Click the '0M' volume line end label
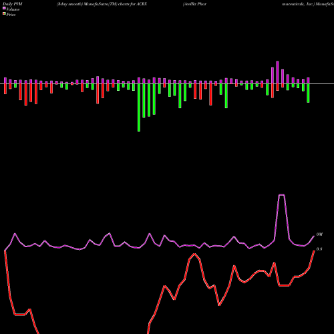Screen dimensions: 334x334 click(319, 234)
